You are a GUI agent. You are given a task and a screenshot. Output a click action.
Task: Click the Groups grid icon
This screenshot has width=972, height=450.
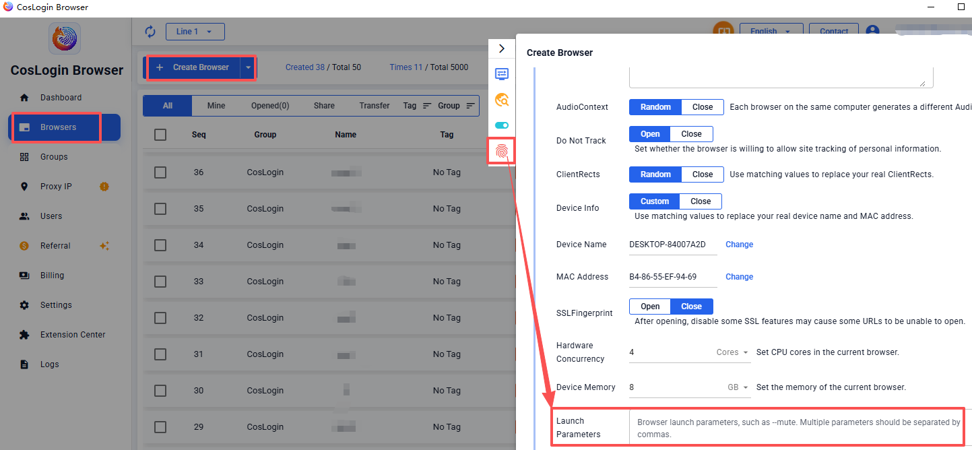point(24,157)
